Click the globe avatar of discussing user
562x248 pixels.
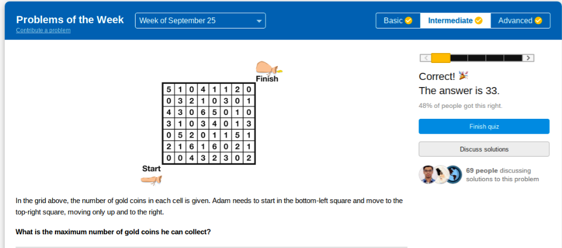point(453,175)
